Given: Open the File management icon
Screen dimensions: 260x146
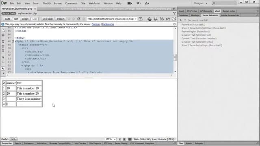Looking at the screenshot, I should tap(149, 19).
